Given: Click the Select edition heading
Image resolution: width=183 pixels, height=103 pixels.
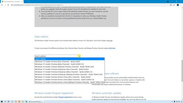Looking at the screenshot, I should coord(41,37).
